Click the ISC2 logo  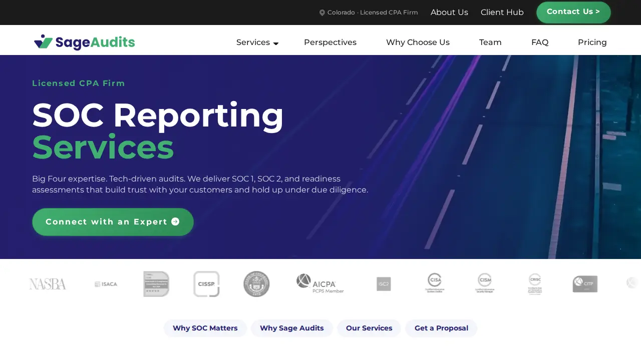[x=384, y=284]
